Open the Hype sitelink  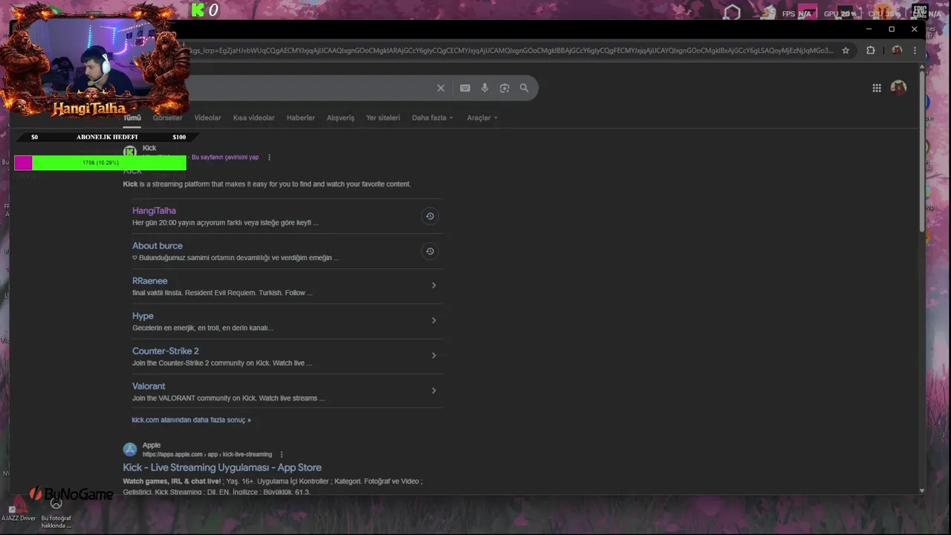click(x=143, y=316)
